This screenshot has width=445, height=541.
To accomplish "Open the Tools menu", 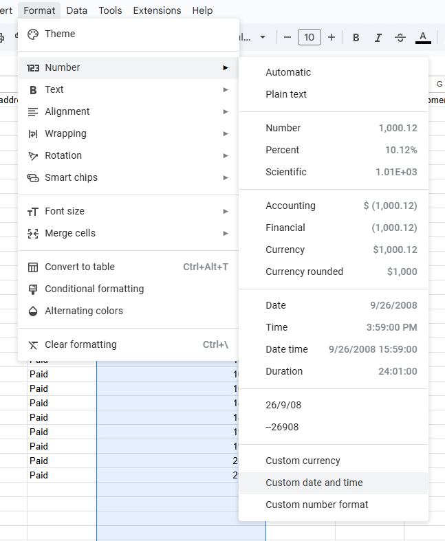I will tap(110, 10).
